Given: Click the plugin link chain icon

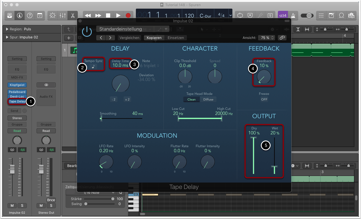Looking at the screenshot, I should (x=282, y=38).
